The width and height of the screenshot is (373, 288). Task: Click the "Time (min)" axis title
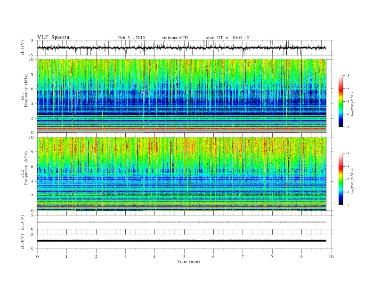188,261
